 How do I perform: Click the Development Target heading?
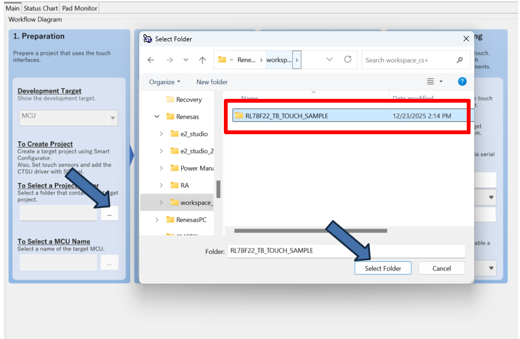[x=49, y=91]
